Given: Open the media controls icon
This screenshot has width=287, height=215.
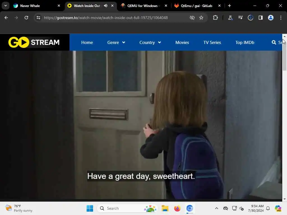Looking at the screenshot, I should coord(240,18).
